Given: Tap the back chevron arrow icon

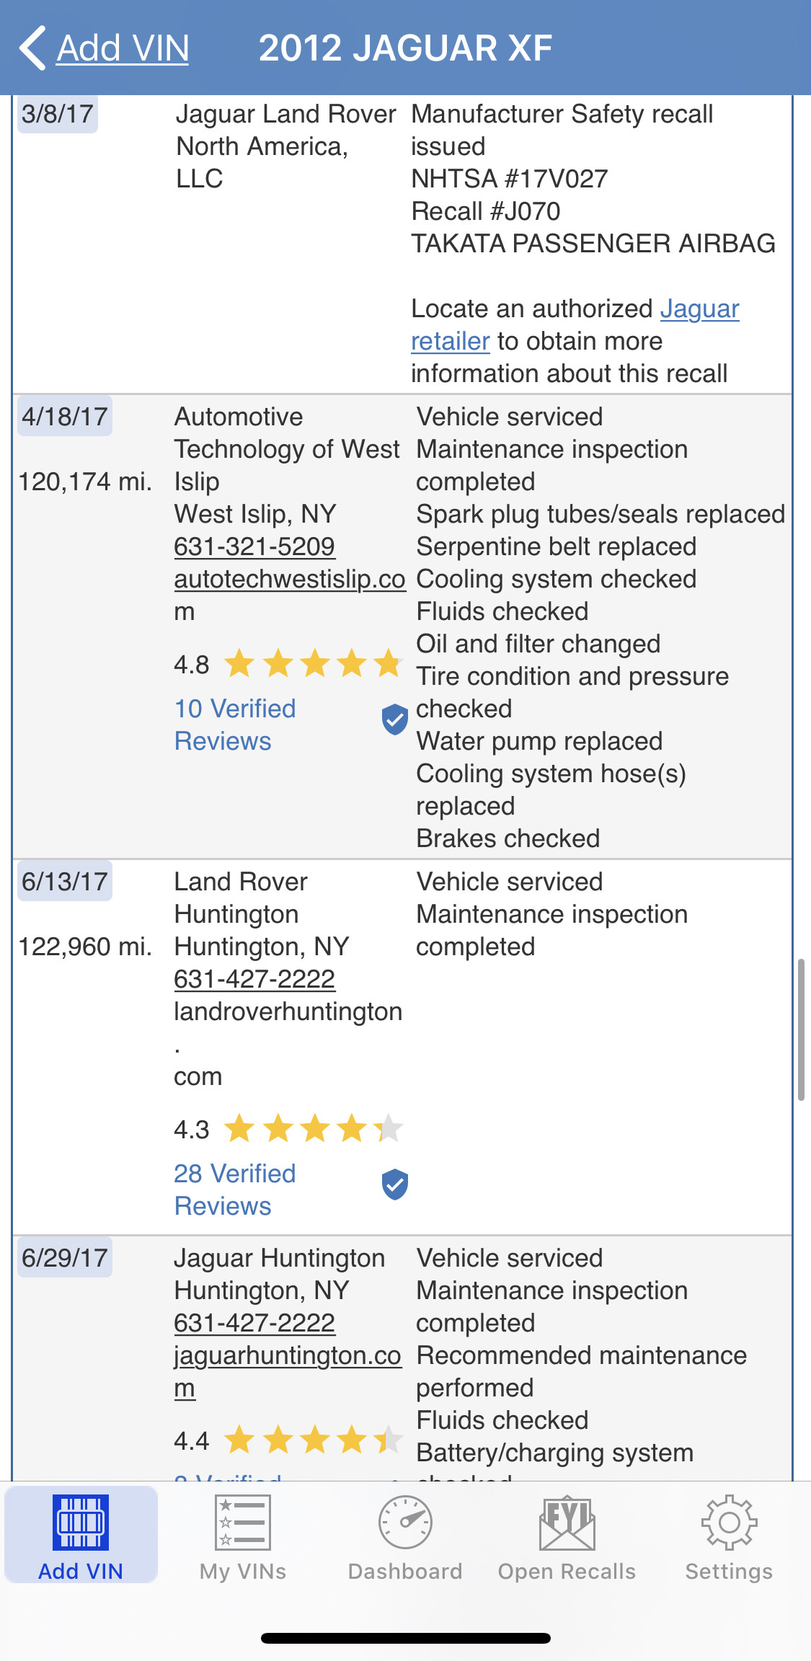Looking at the screenshot, I should click(32, 48).
